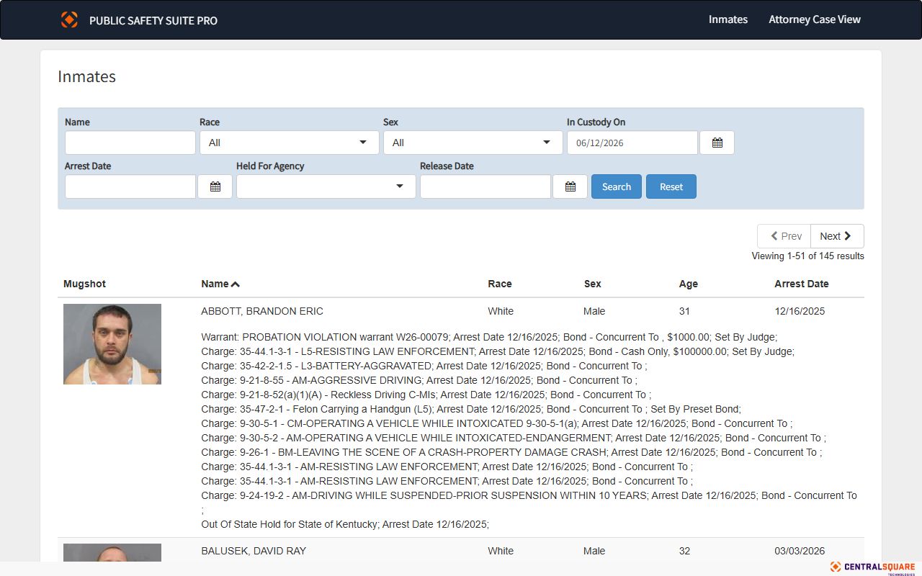The image size is (922, 576).
Task: Click the Public Safety Suite Pro logo icon
Action: pos(69,19)
